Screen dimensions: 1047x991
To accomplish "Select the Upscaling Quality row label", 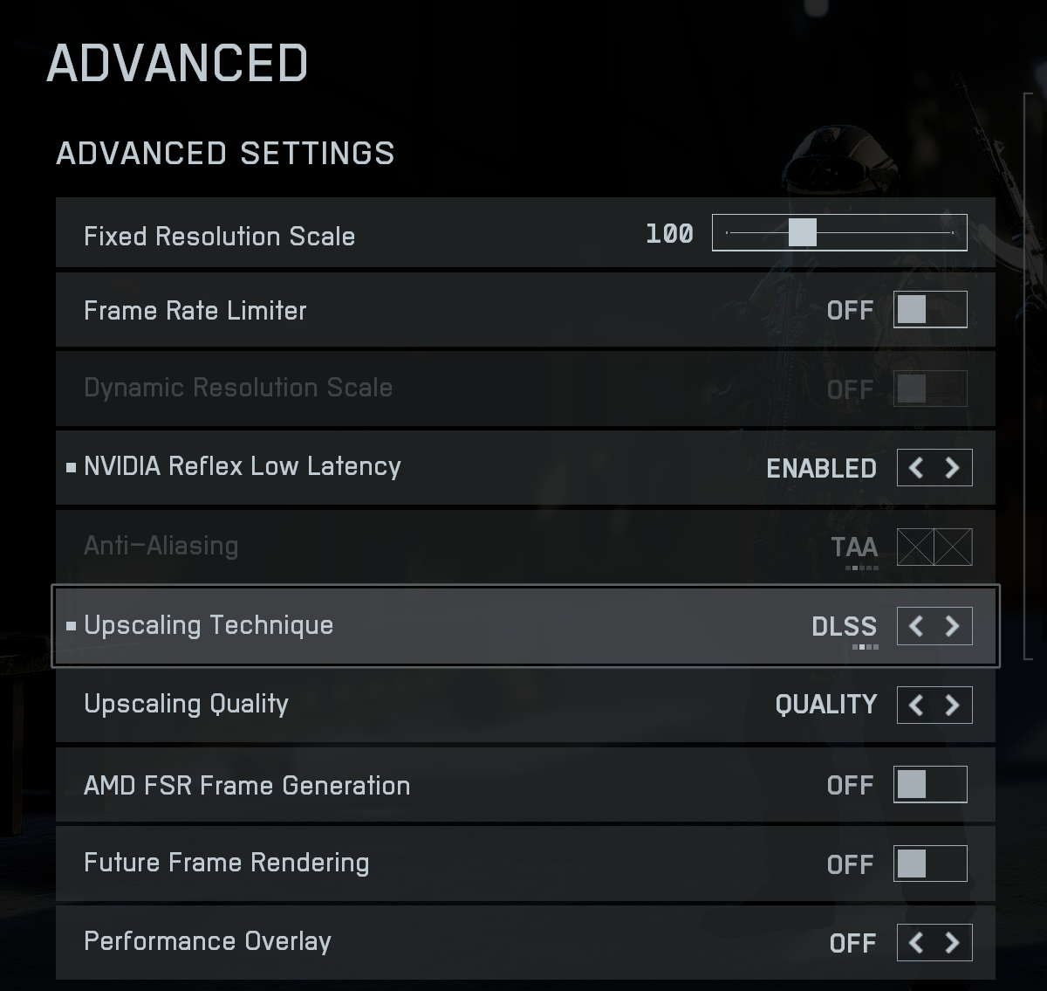I will click(x=186, y=704).
